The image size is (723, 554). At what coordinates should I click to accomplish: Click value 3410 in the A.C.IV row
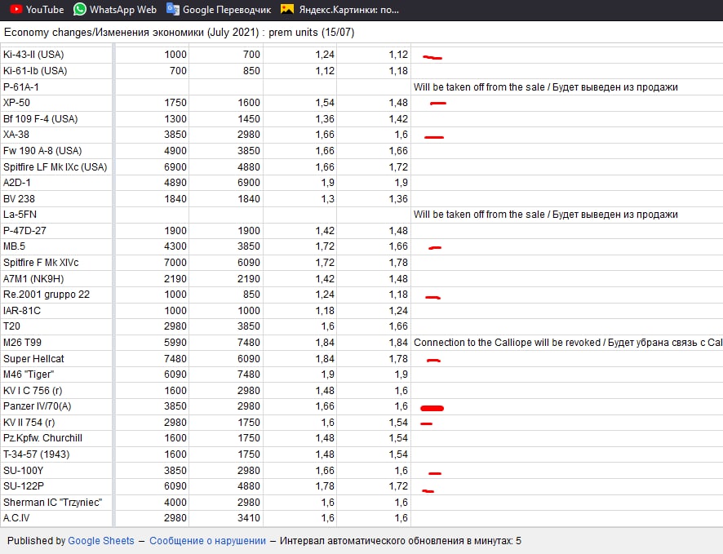(x=249, y=517)
